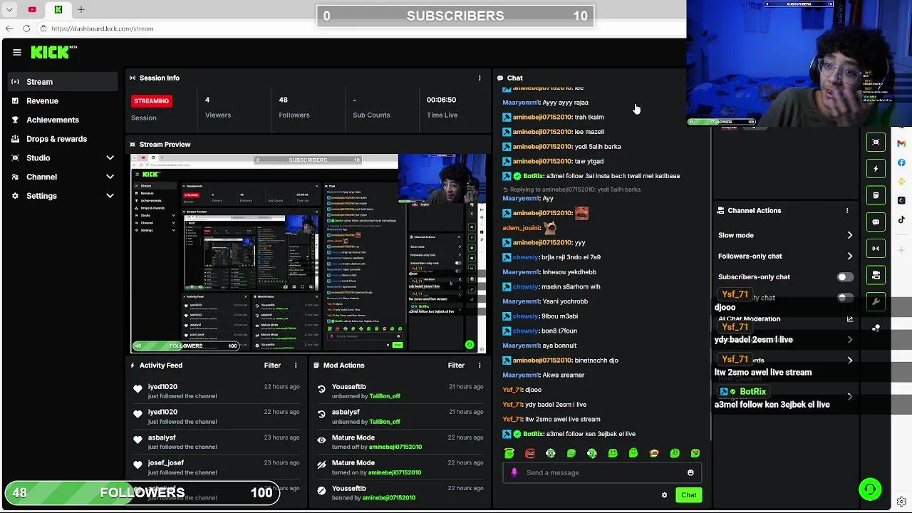The width and height of the screenshot is (912, 513).
Task: Insert the green halo emote
Action: click(509, 453)
